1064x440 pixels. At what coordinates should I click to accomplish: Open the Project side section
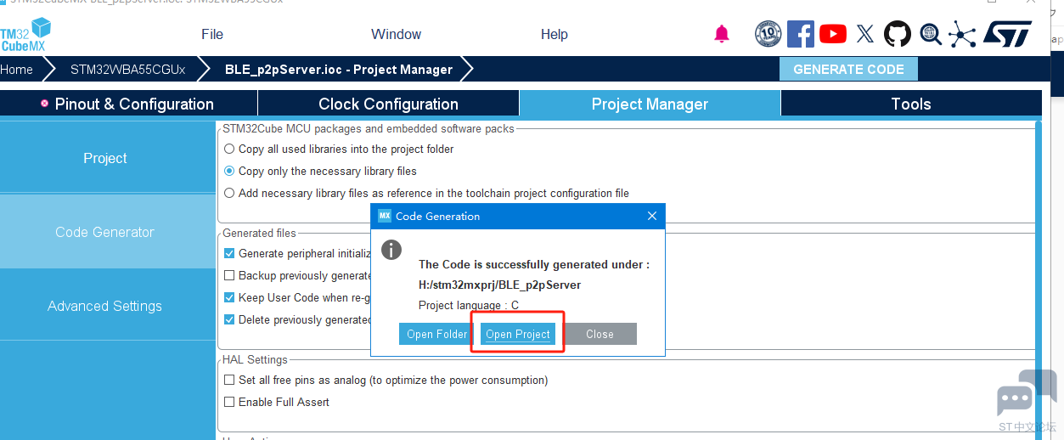click(x=107, y=158)
